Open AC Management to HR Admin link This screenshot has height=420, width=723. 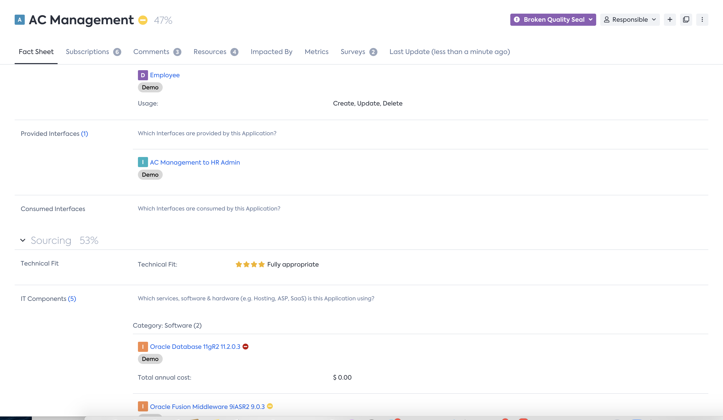tap(195, 162)
